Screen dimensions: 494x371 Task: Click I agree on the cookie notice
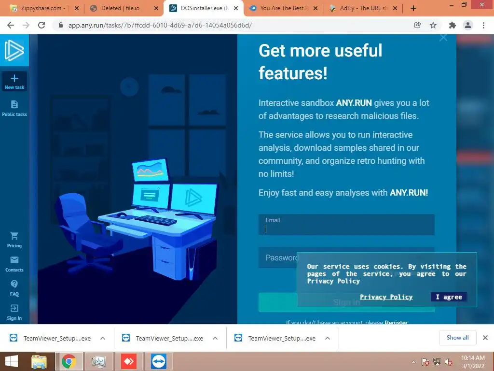click(449, 297)
